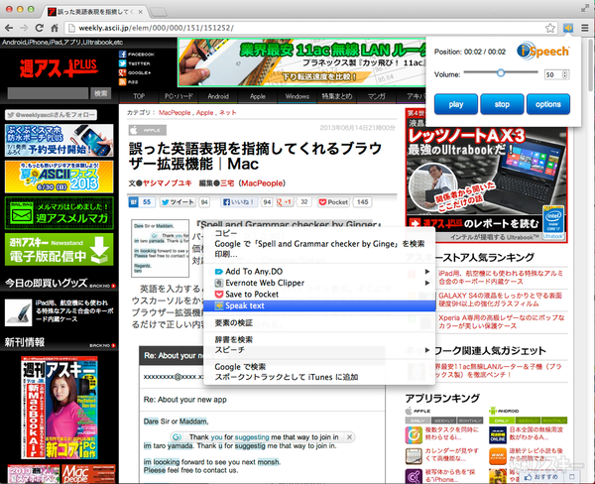Screen dimensions: 595x484
Task: Open the Android navigation tab
Action: pos(218,96)
